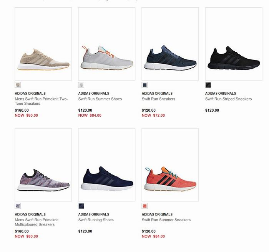Select the dark navy swatch under Swift Running Shoes
The image size is (269, 252).
point(81,206)
